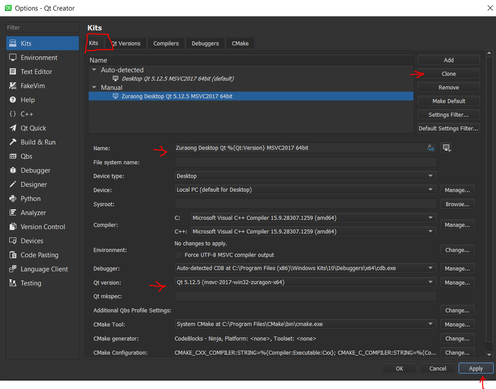Click the Add kit button
Image resolution: width=496 pixels, height=389 pixels.
[x=448, y=60]
